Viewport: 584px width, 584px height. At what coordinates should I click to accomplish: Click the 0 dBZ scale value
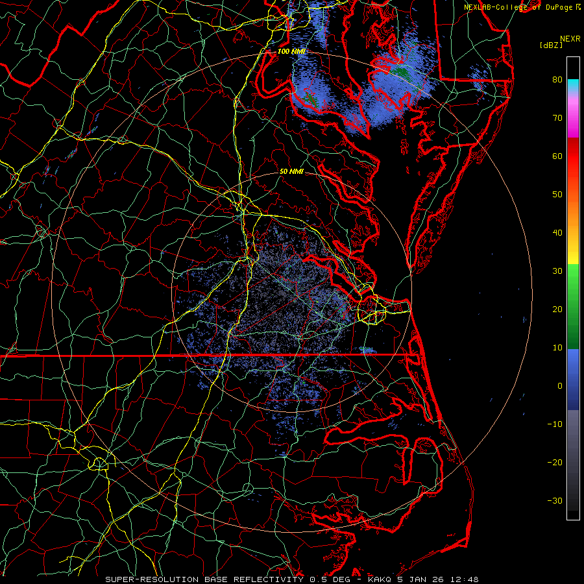[560, 386]
